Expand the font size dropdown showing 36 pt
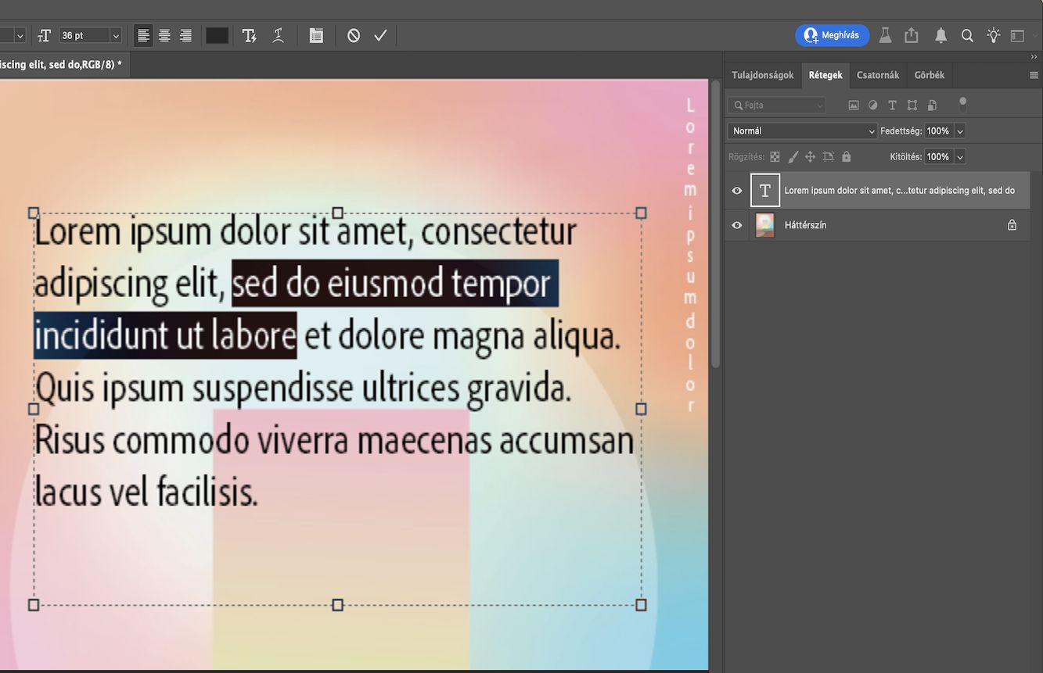 115,35
